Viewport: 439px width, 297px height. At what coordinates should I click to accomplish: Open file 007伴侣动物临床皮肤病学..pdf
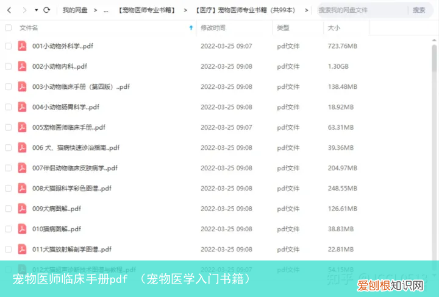pyautogui.click(x=75, y=168)
